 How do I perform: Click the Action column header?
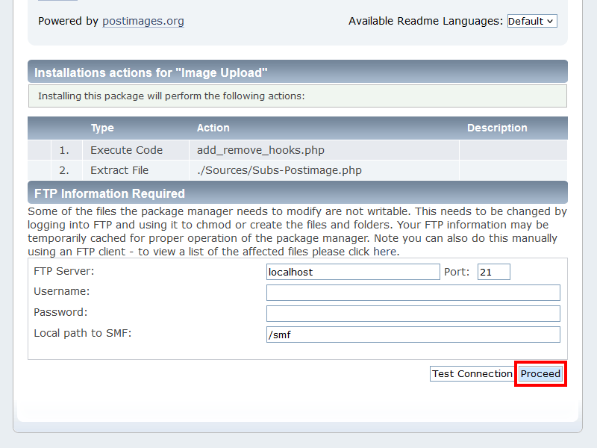(x=213, y=128)
